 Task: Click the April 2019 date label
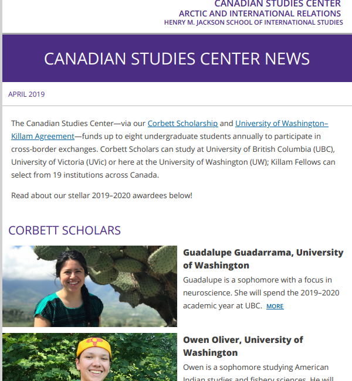tap(26, 94)
